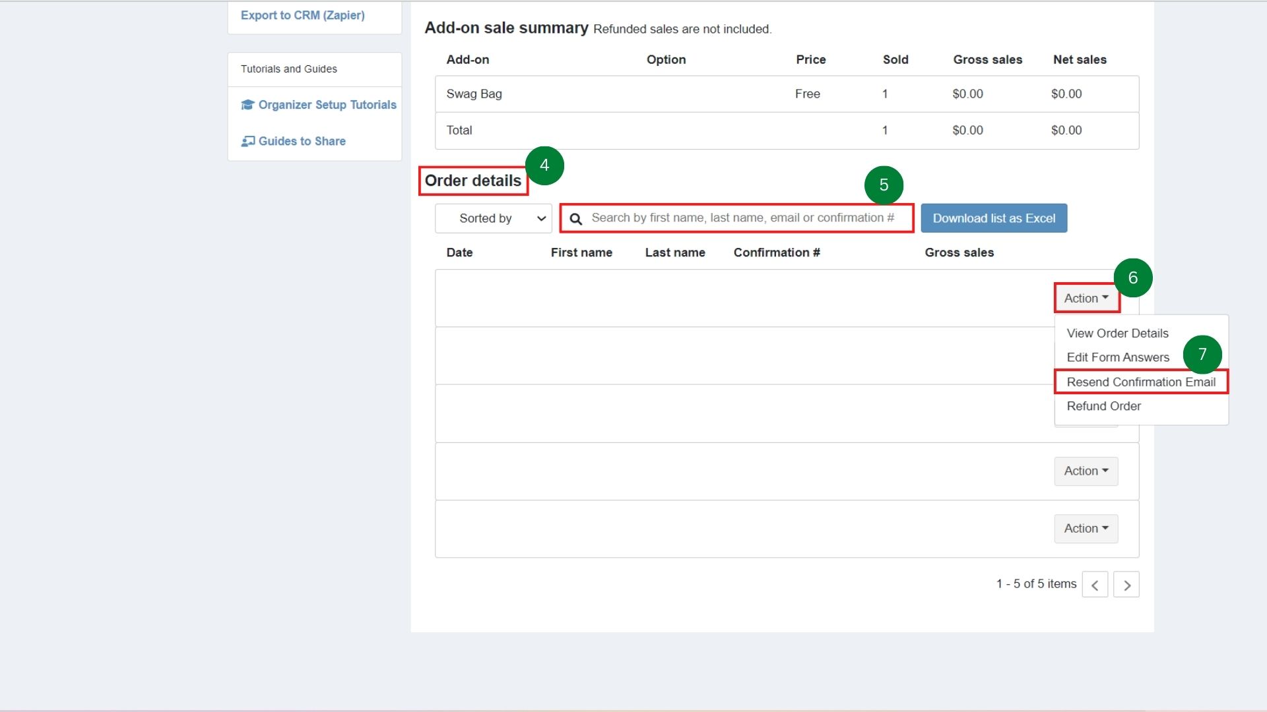Click the caret on the bottom Action button

point(1105,528)
